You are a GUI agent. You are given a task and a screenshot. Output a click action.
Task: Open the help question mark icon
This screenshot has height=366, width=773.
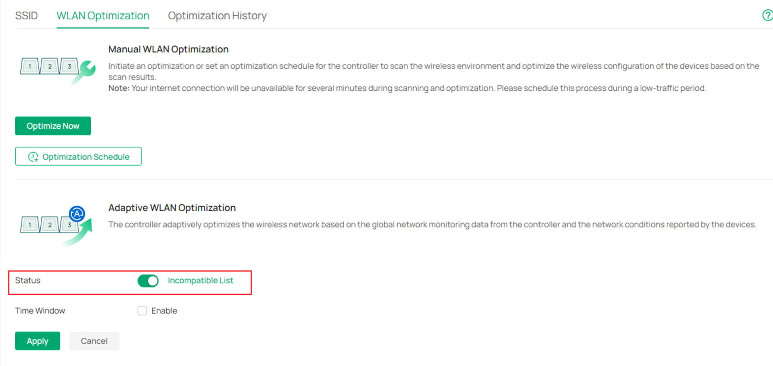click(x=768, y=15)
